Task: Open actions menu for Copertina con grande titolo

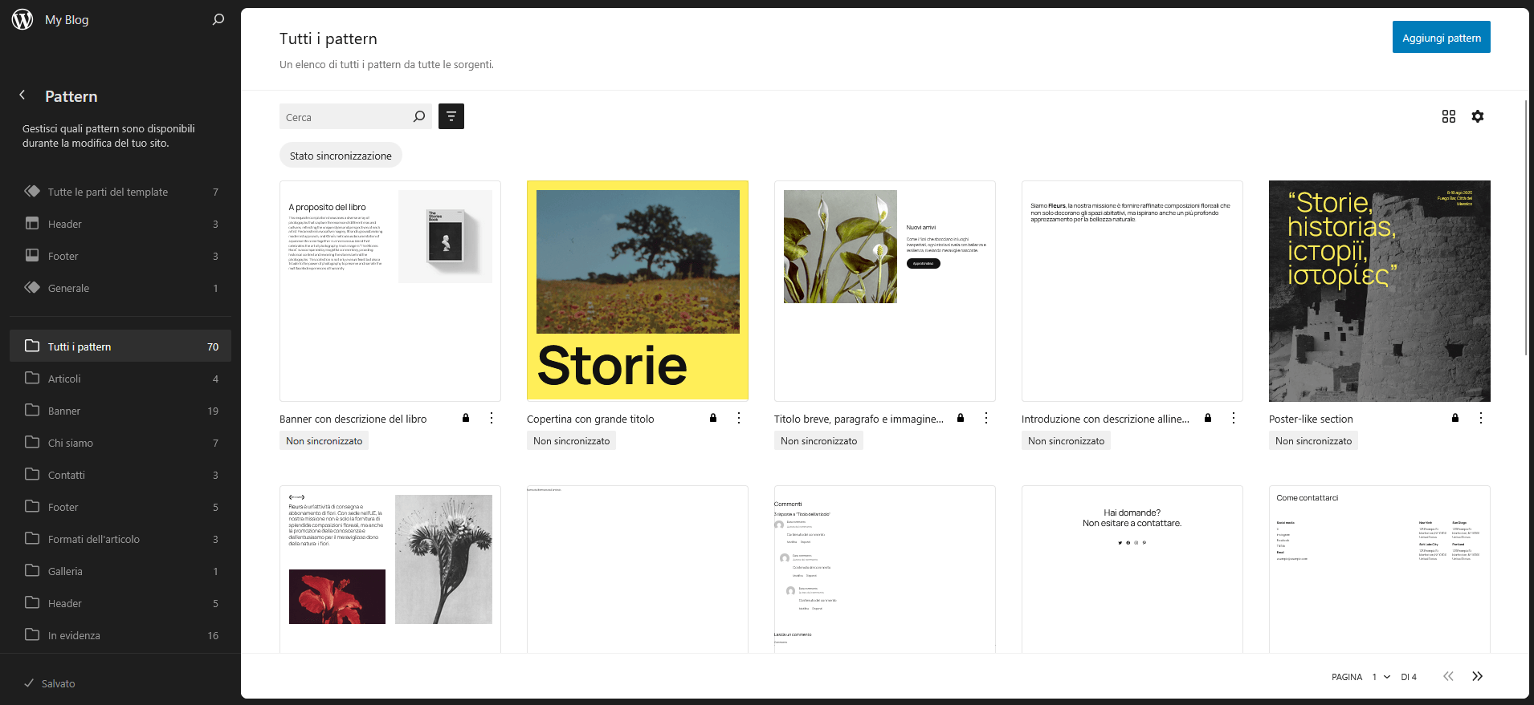Action: click(x=739, y=418)
